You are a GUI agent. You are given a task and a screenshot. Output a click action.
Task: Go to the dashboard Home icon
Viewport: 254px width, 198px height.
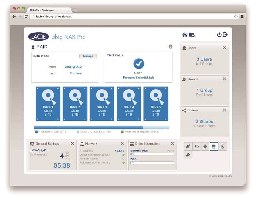point(185,35)
